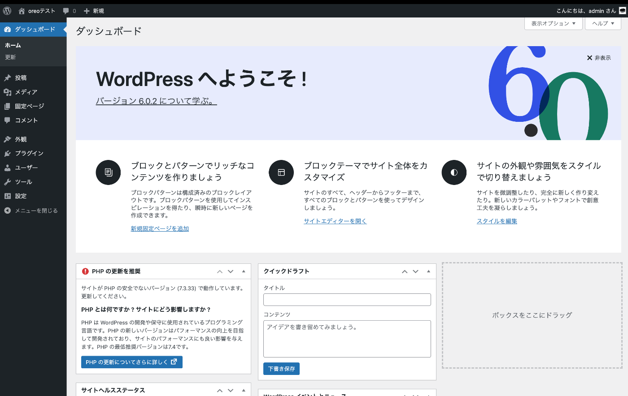This screenshot has height=396, width=628.
Task: Move サイトヘルスステータス box up
Action: [220, 391]
